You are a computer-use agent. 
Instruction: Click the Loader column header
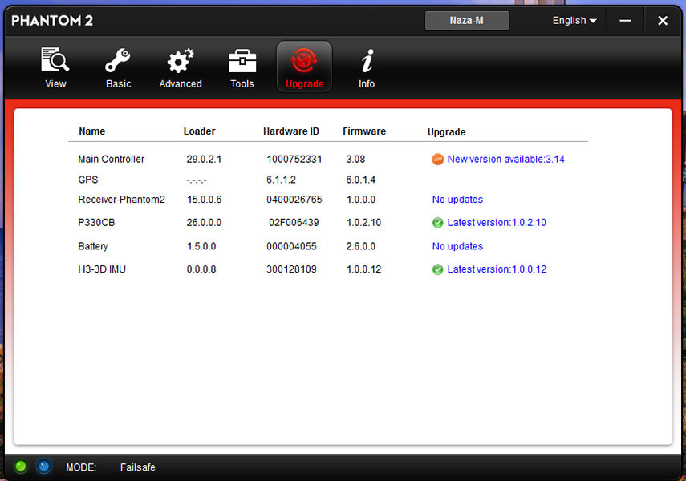pos(199,131)
